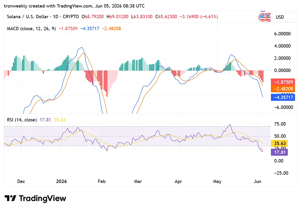This screenshot has height=210, width=301.
Task: Click the blue MACD value -4.35717 tag
Action: click(283, 97)
